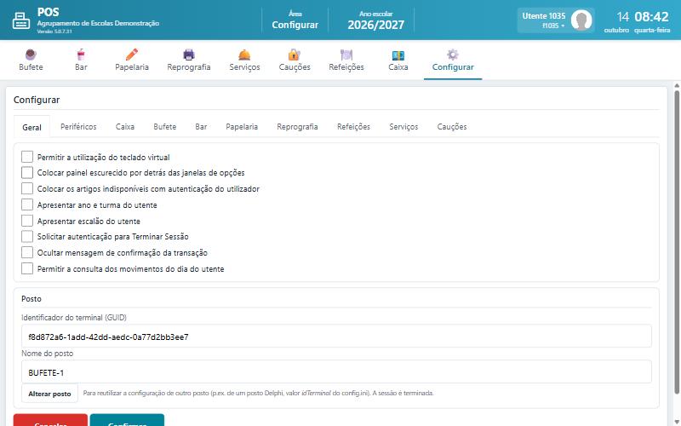Open the Cauções padlock icon

point(295,55)
